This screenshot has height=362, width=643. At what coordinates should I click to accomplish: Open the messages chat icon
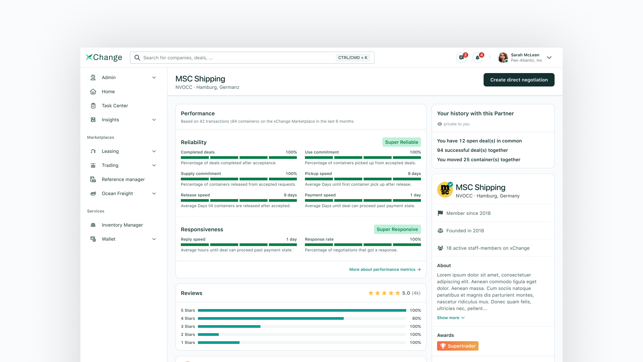tap(461, 58)
